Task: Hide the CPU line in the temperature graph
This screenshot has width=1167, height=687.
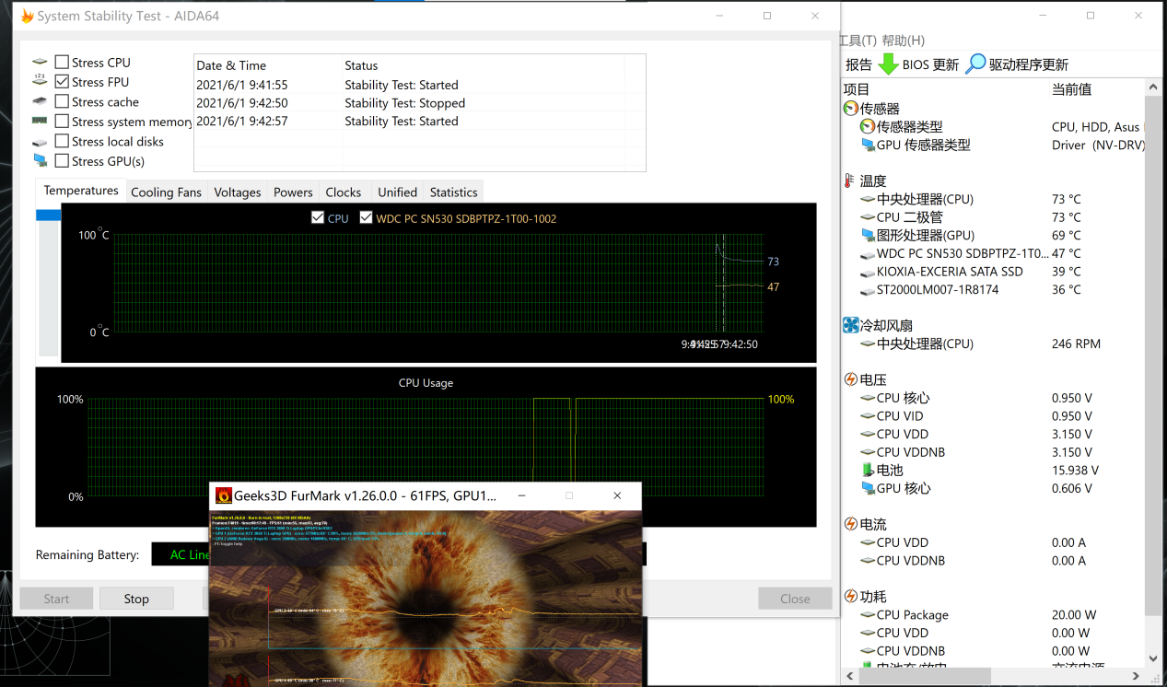Action: 318,218
